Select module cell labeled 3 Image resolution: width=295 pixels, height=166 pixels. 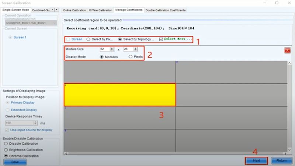120,118
